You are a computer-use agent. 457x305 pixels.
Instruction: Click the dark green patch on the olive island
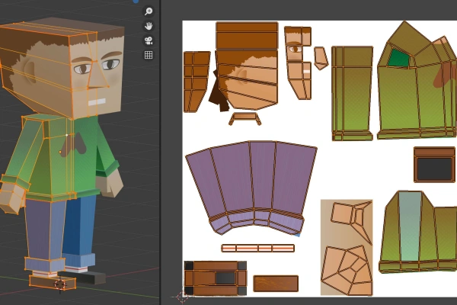[398, 58]
